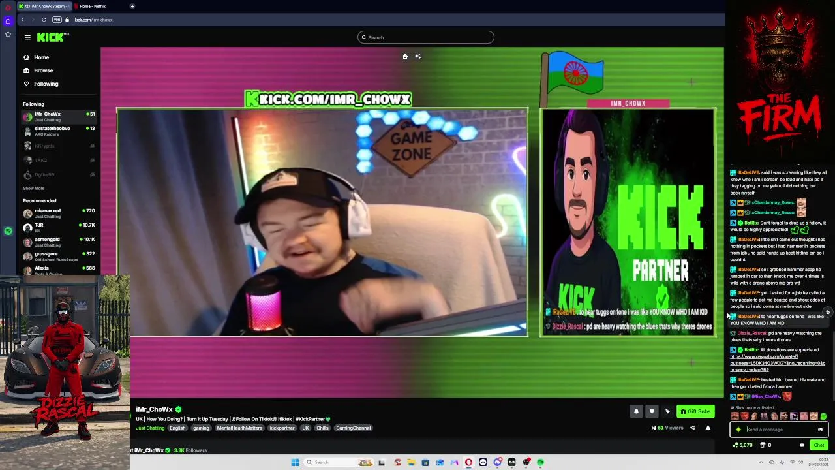835x470 pixels.
Task: Click the share stream icon
Action: point(692,428)
